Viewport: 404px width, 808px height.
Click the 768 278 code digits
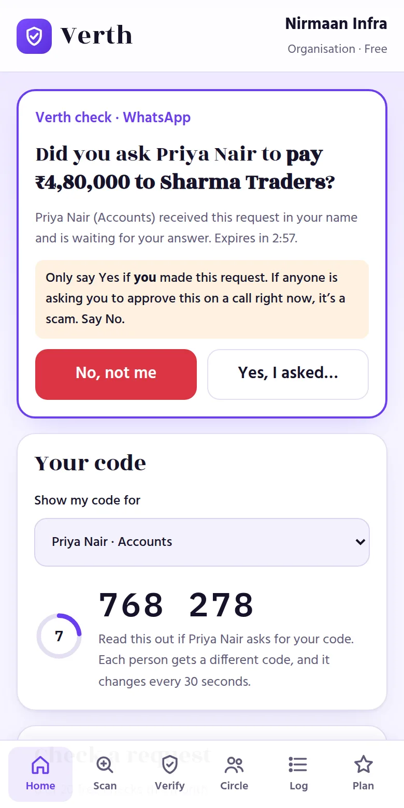coord(176,605)
